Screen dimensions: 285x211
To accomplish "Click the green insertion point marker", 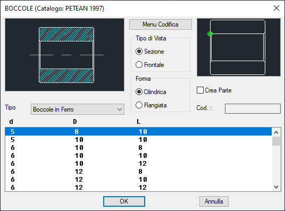I will pyautogui.click(x=210, y=33).
